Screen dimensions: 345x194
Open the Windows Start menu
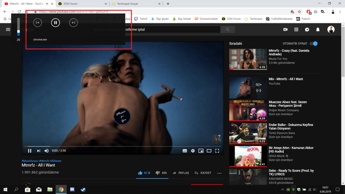(x=5, y=189)
